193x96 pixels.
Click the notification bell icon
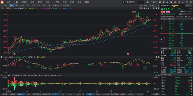pos(175,2)
